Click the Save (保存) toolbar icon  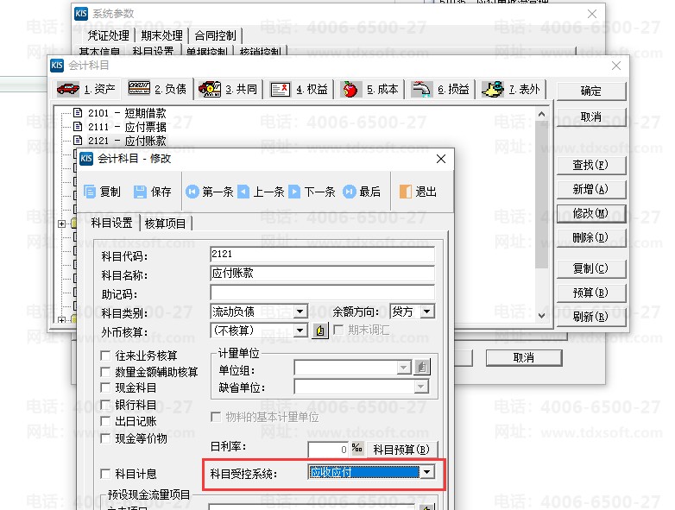(x=153, y=192)
